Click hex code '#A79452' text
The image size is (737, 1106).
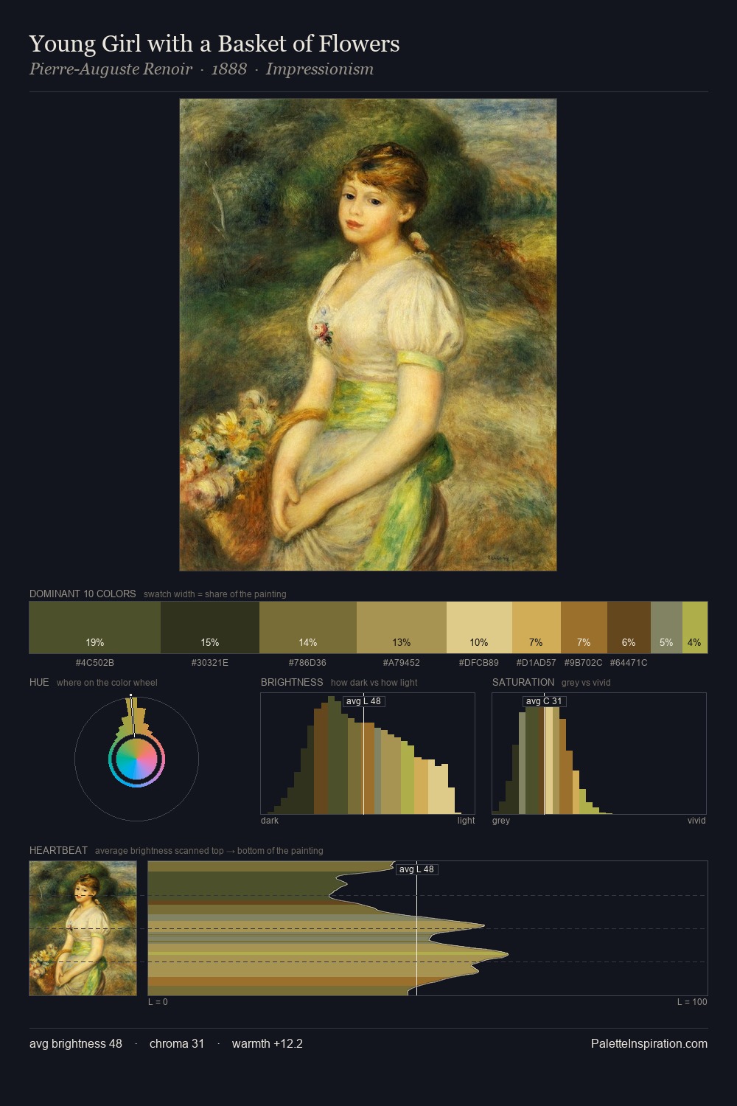(402, 663)
